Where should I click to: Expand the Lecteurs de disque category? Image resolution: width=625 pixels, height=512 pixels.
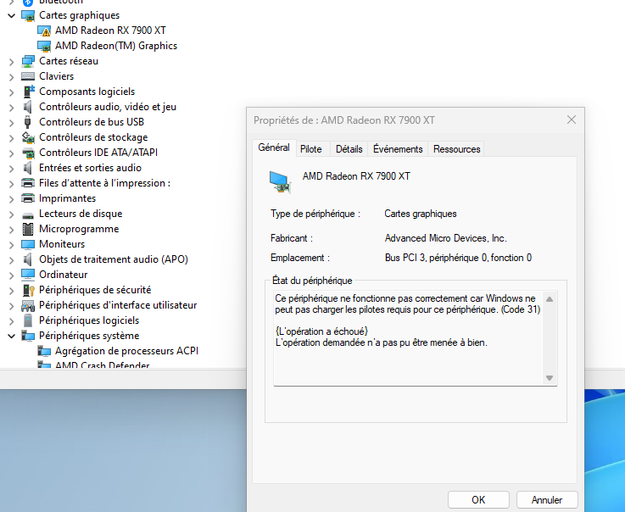(12, 214)
